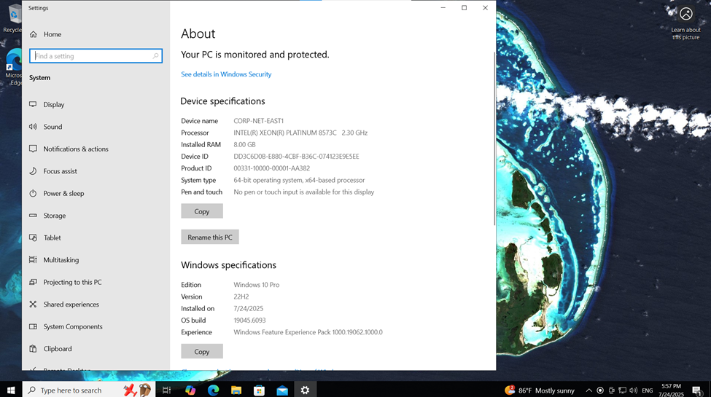711x397 pixels.
Task: Click Learn about this picture desktop icon
Action: [x=685, y=23]
